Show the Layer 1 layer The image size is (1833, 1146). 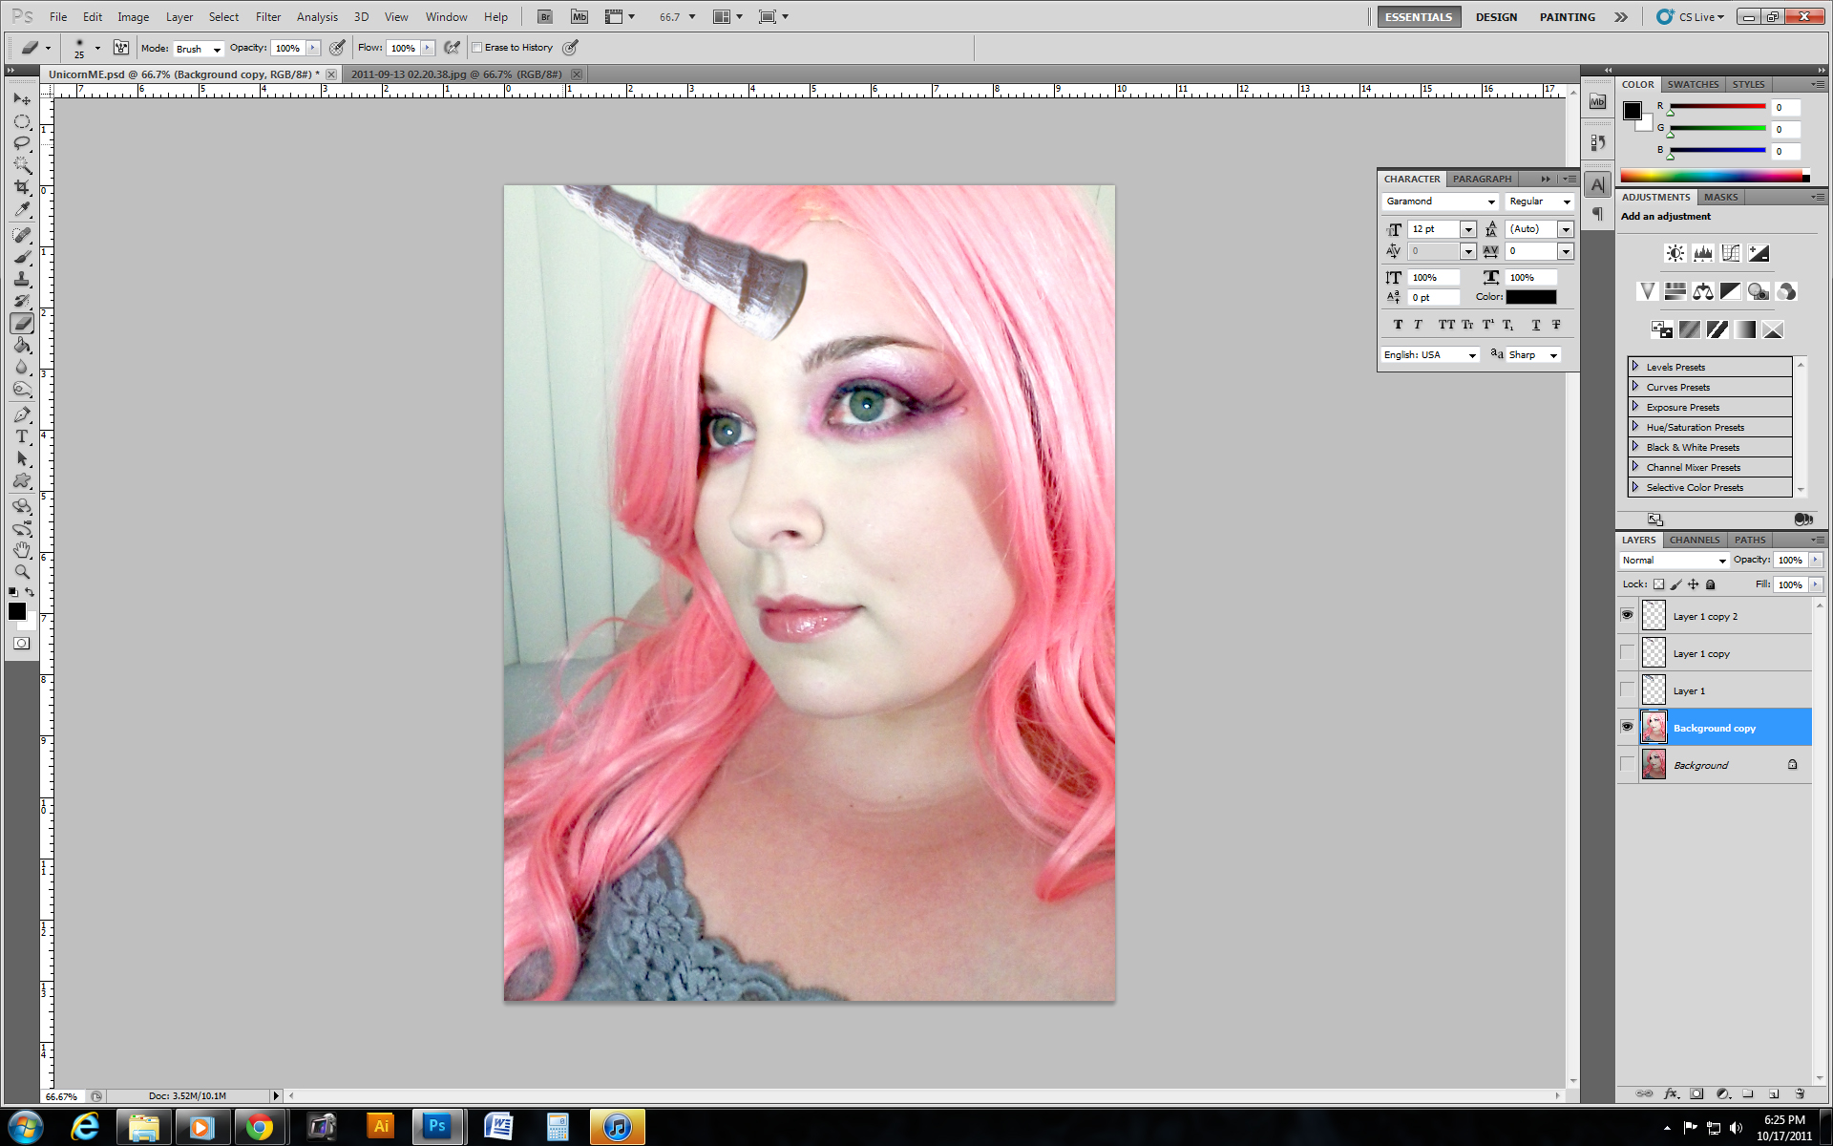(x=1627, y=690)
